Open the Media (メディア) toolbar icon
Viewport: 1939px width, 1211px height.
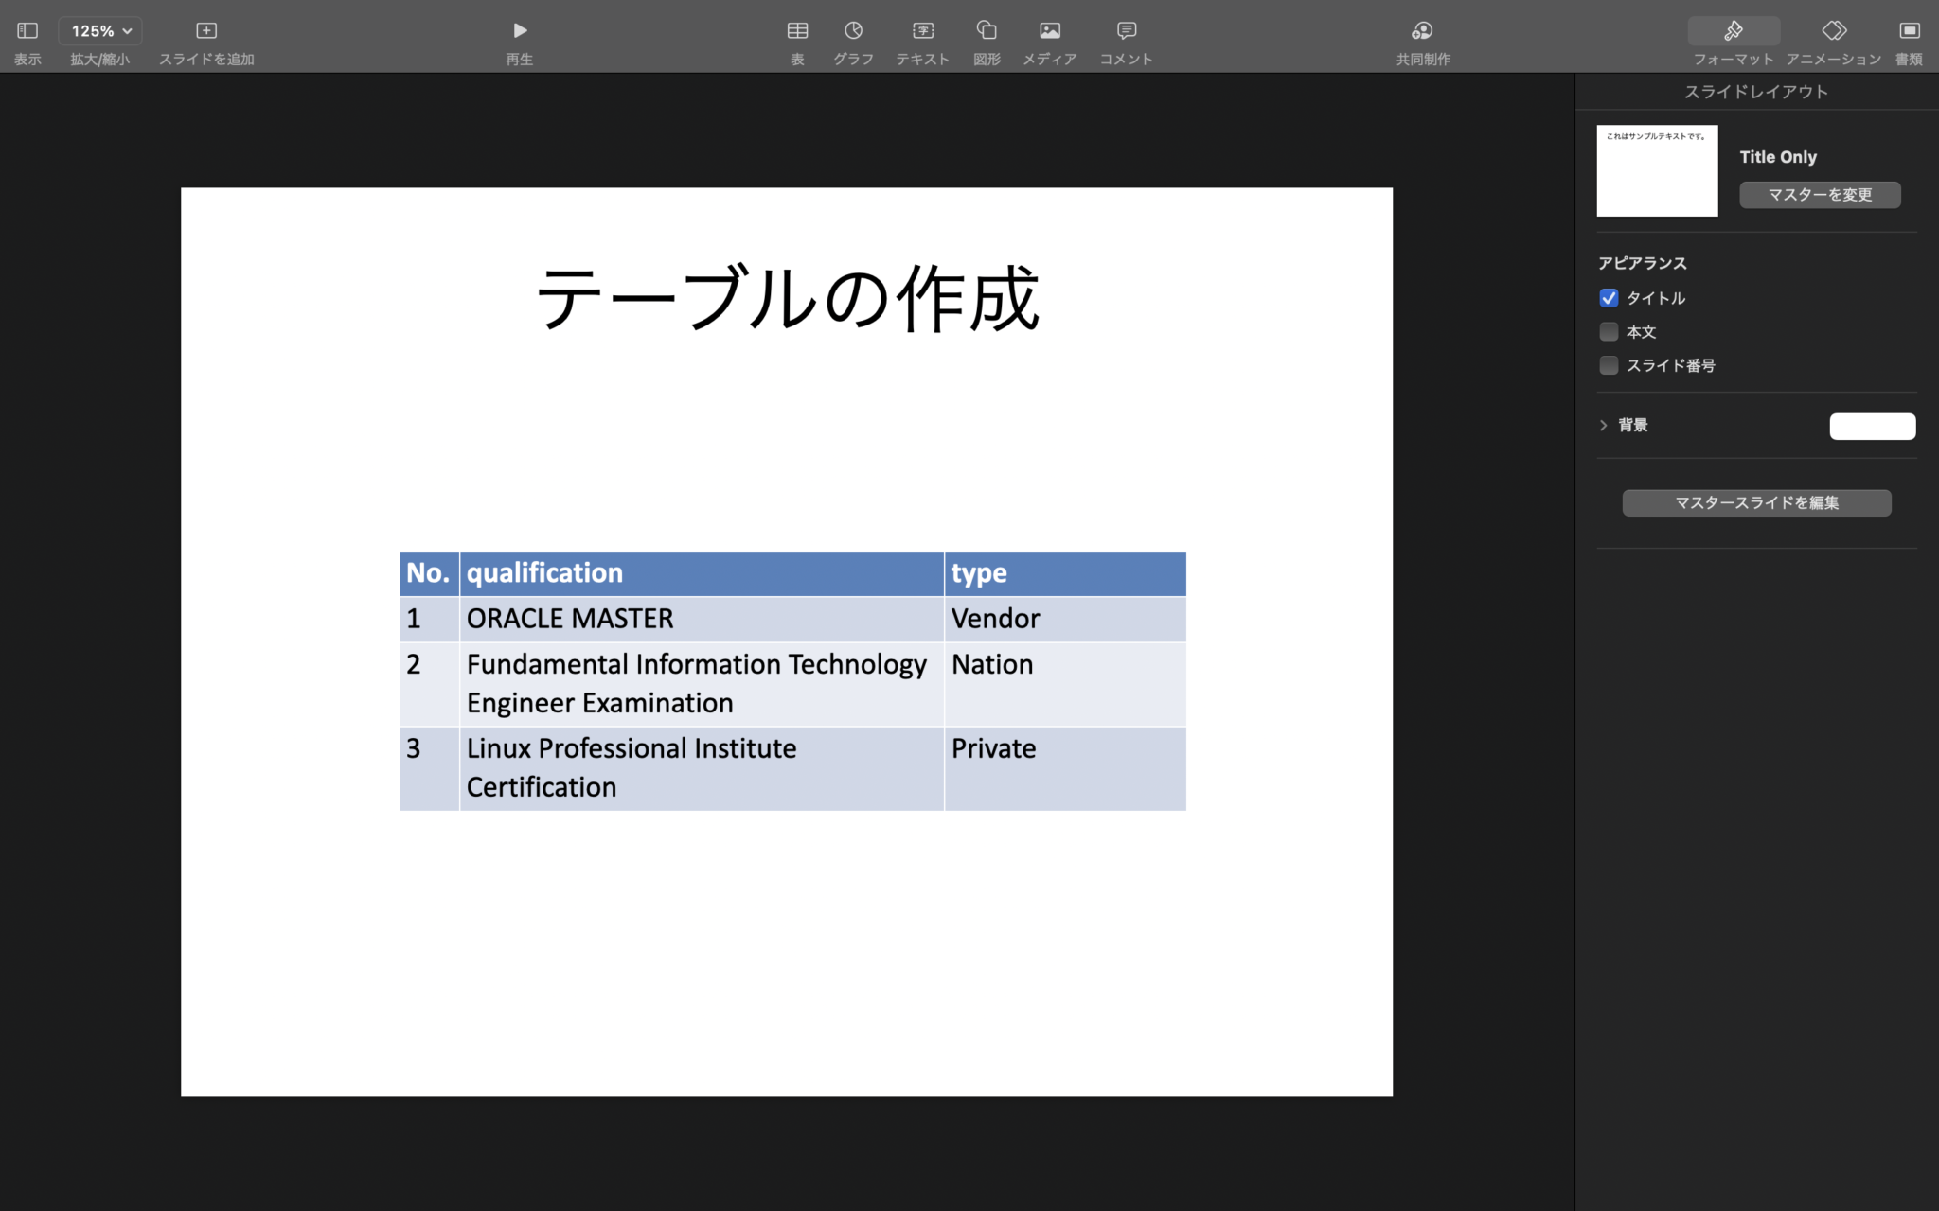[1049, 31]
